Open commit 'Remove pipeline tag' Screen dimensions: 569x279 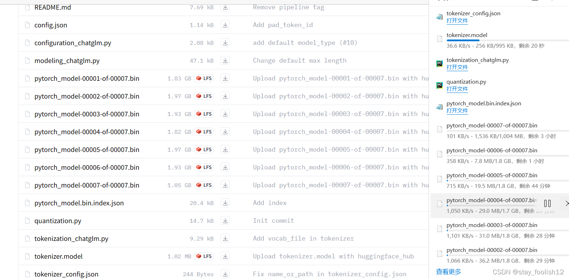[x=288, y=7]
